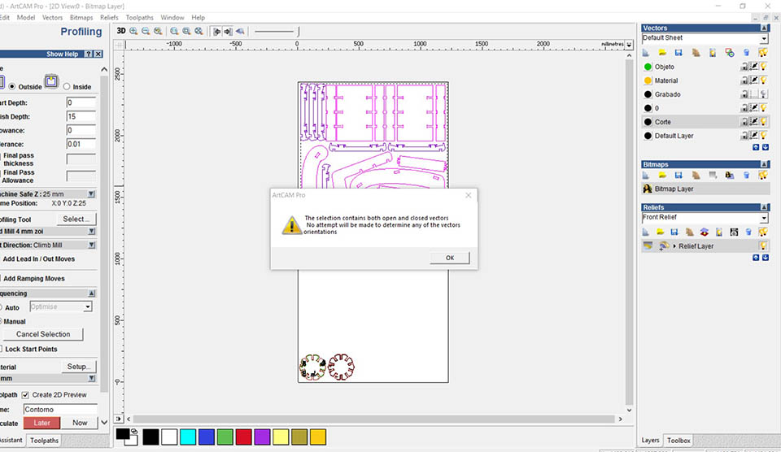781x452 pixels.
Task: Select the Inside profile radio button
Action: [x=67, y=87]
